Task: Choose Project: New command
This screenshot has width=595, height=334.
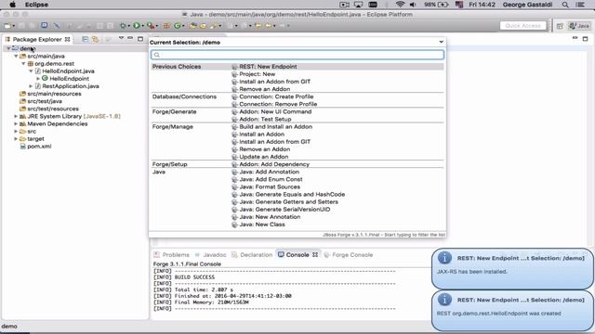Action: click(x=257, y=74)
